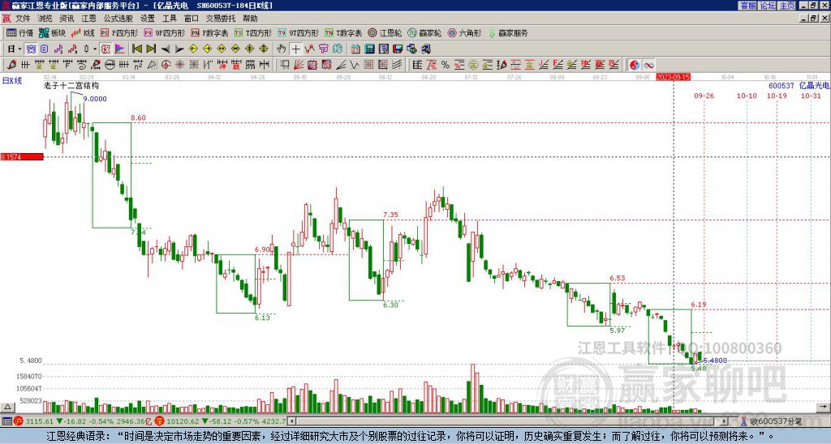The width and height of the screenshot is (831, 444).
Task: Switch to K线 chart view
Action: click(x=84, y=32)
